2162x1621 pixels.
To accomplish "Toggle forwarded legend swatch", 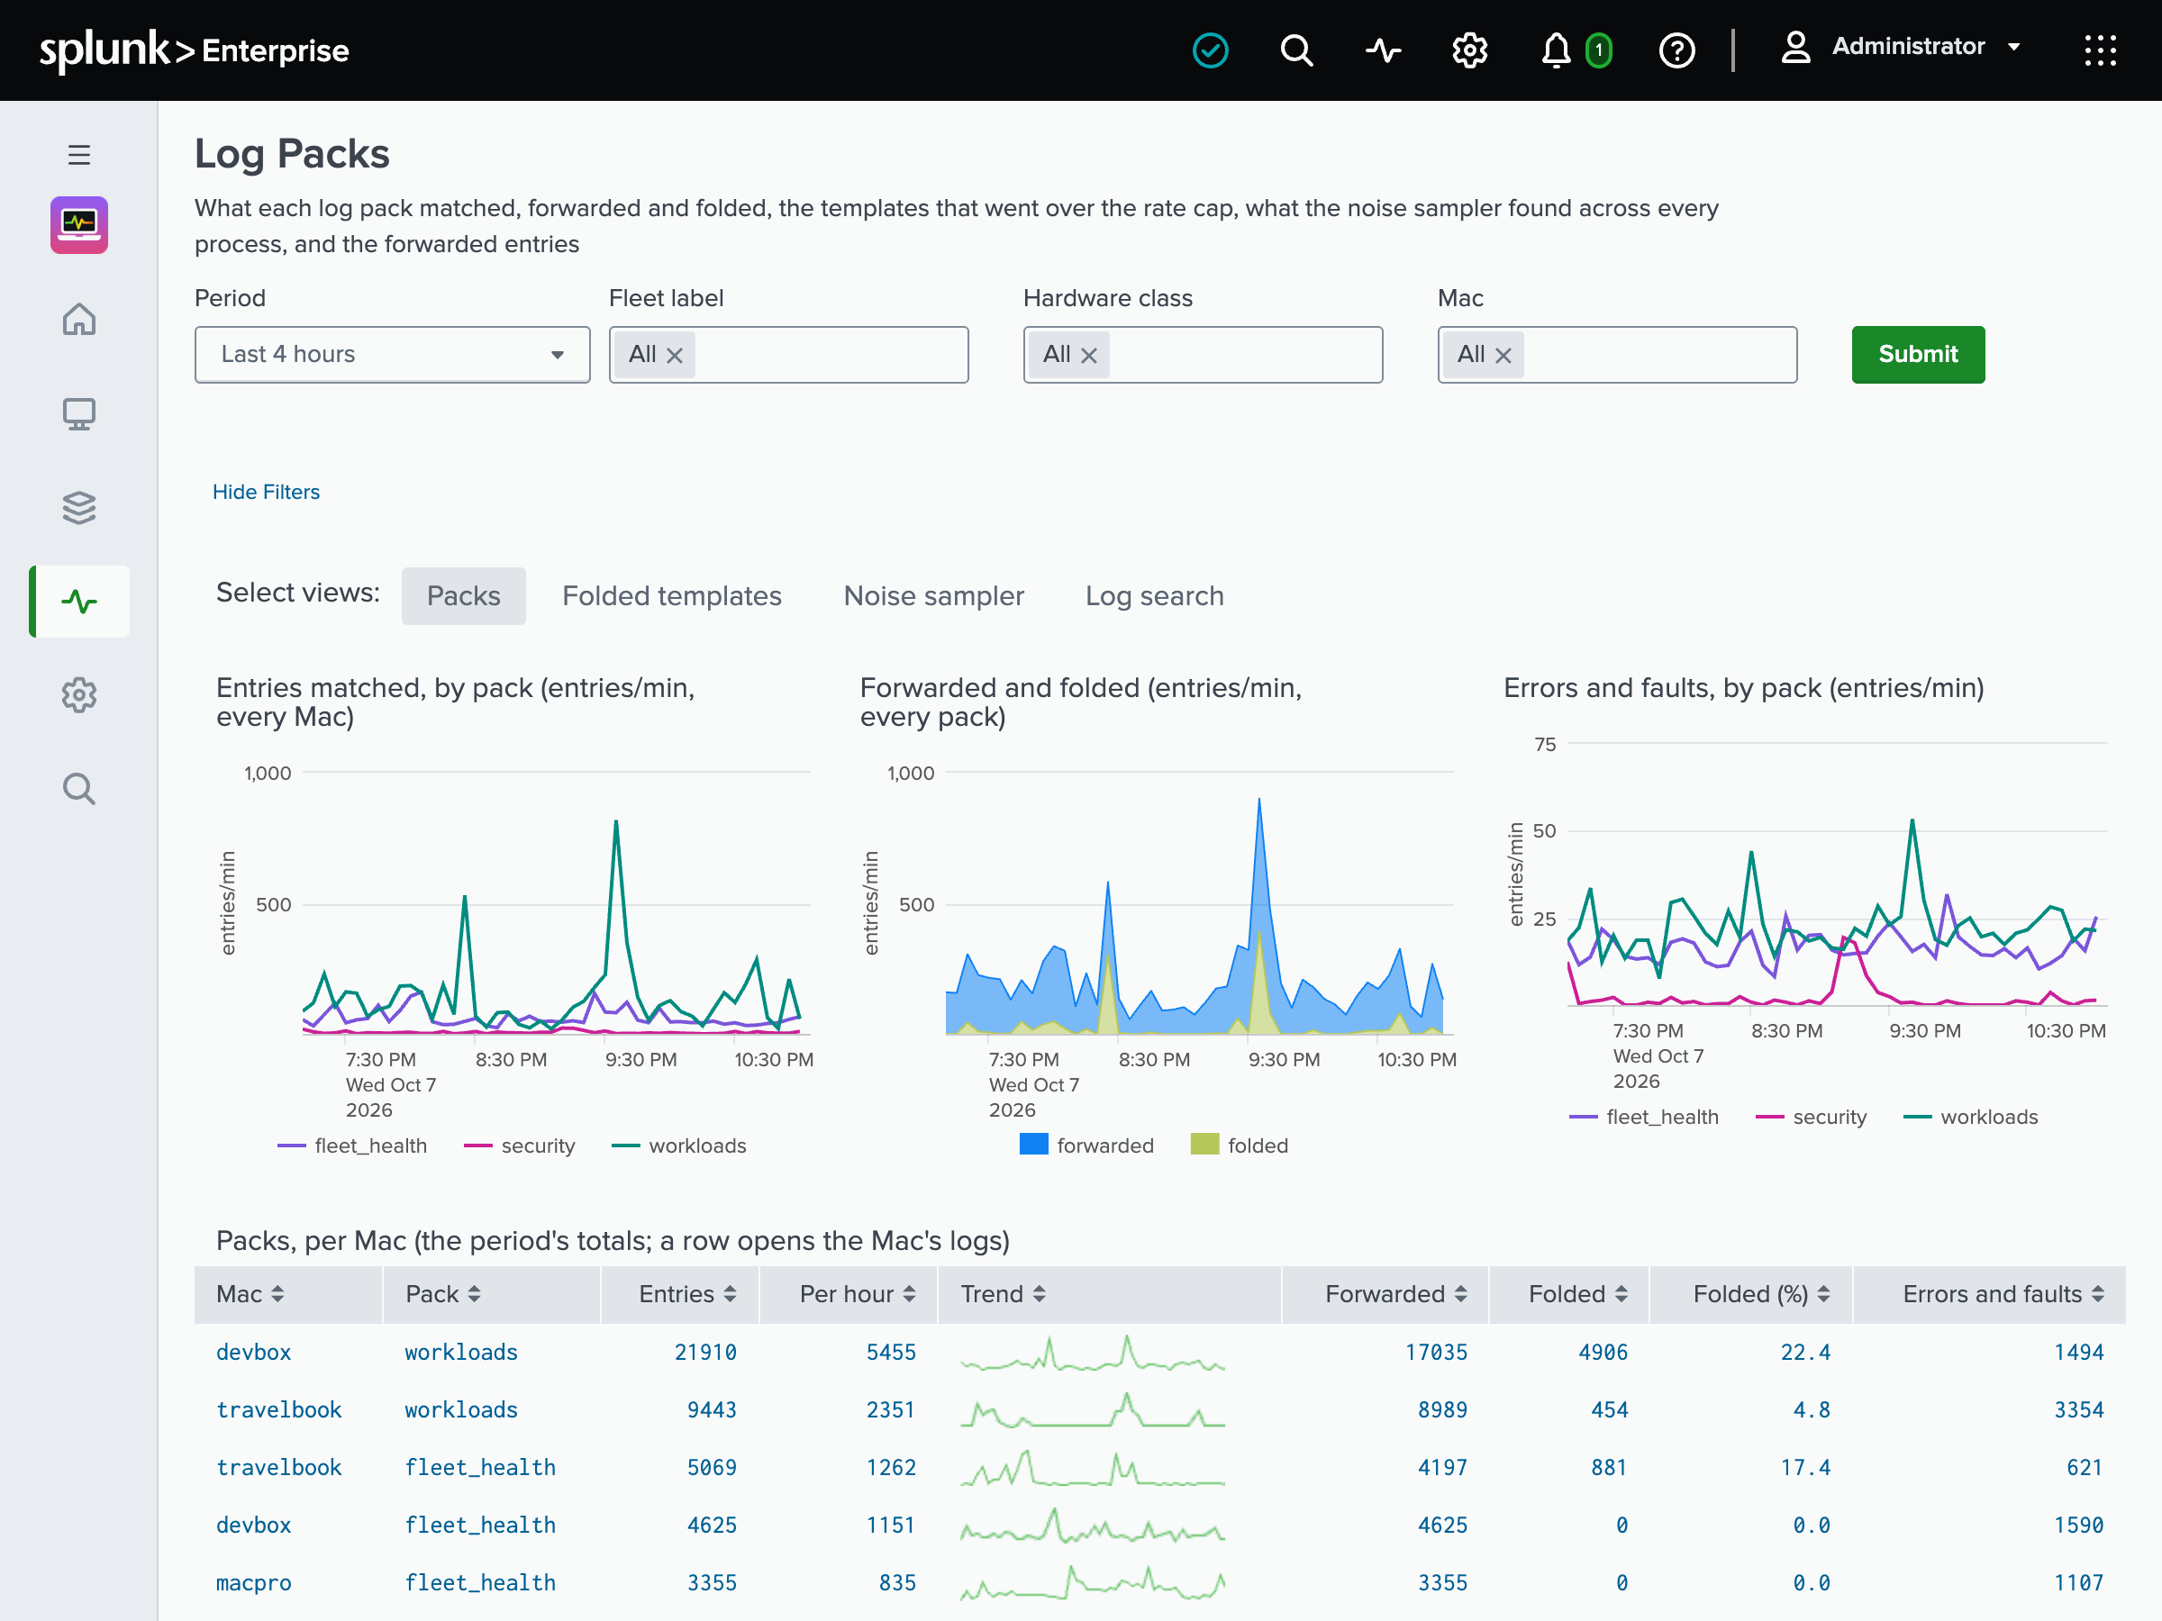I will click(x=1033, y=1145).
